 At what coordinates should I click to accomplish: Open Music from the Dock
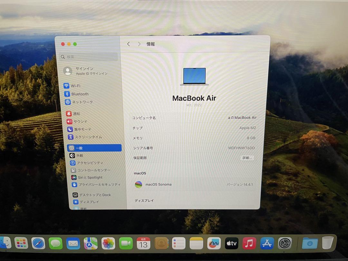pyautogui.click(x=249, y=243)
